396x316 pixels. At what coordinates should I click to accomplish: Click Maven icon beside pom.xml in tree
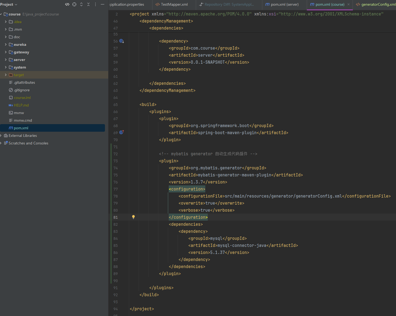pos(11,128)
